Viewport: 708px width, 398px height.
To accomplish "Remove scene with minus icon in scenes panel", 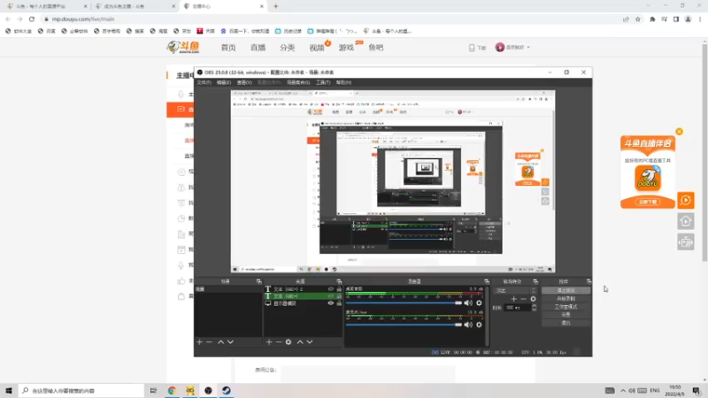I will point(209,342).
